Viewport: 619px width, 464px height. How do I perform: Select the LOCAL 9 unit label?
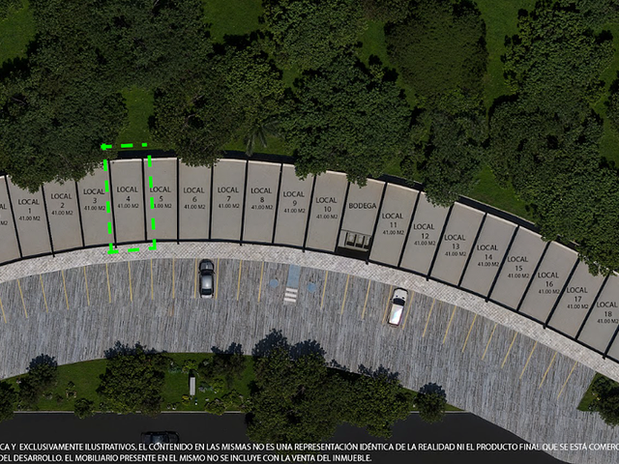(x=294, y=198)
